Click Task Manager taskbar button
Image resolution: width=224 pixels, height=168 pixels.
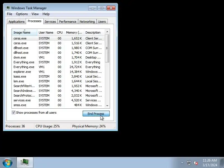[25, 162]
